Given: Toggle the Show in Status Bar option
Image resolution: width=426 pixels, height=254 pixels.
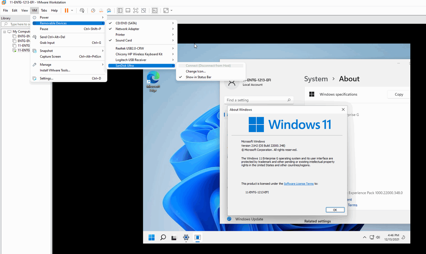Looking at the screenshot, I should click(210, 77).
